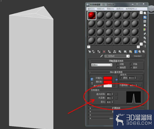154x129 pixels.
Task: Click the Go to Parent icon
Action: coord(140,51)
